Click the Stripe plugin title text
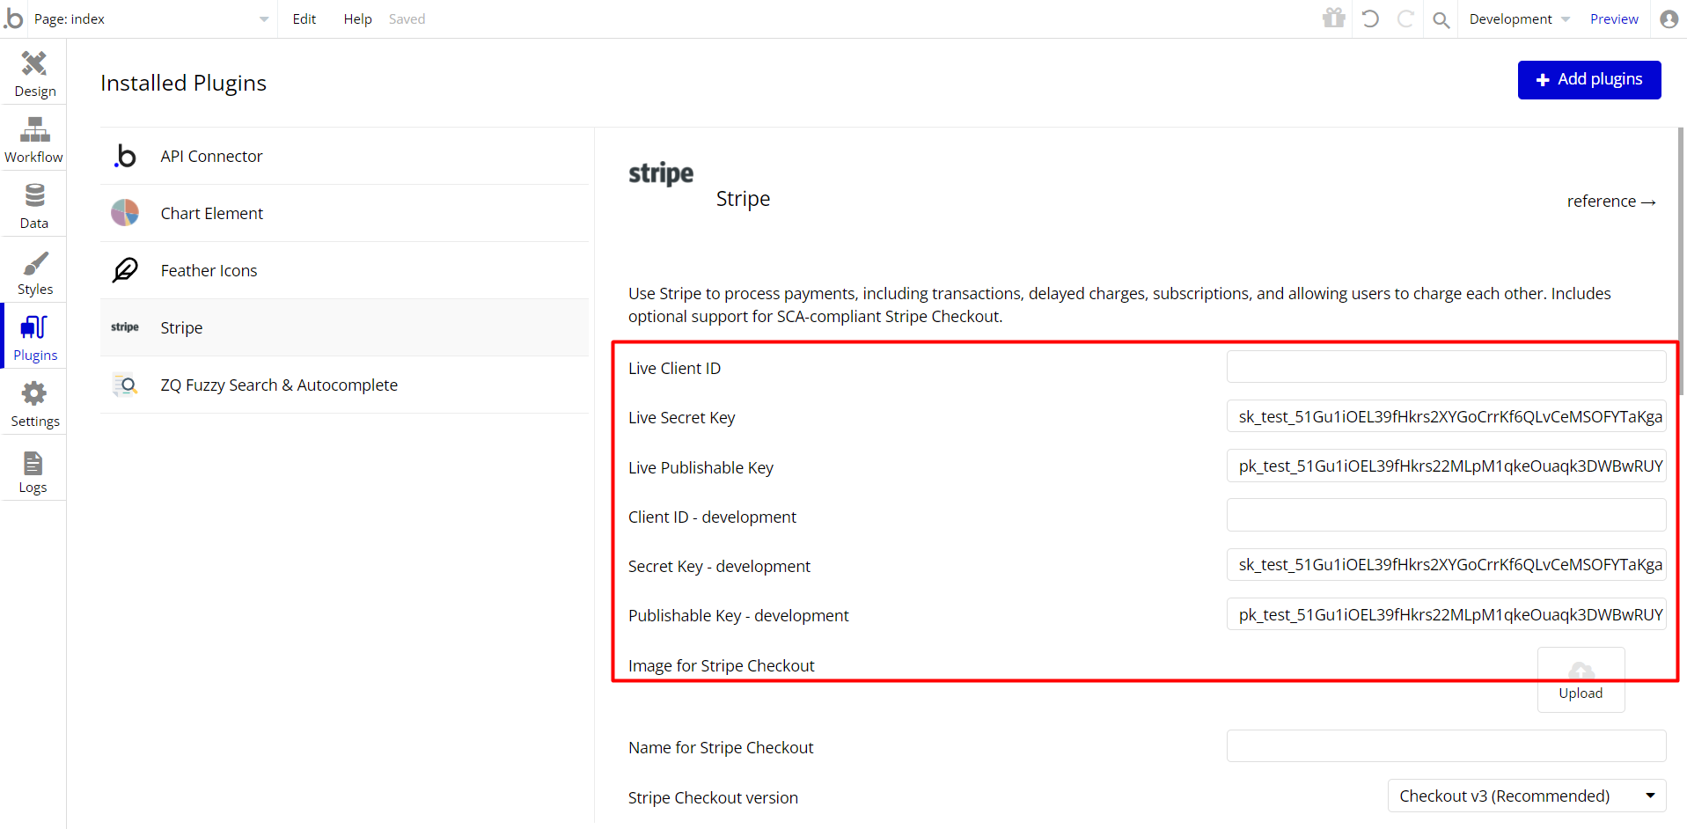 [743, 199]
